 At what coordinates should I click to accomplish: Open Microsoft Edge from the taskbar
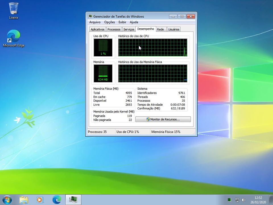pos(57,200)
